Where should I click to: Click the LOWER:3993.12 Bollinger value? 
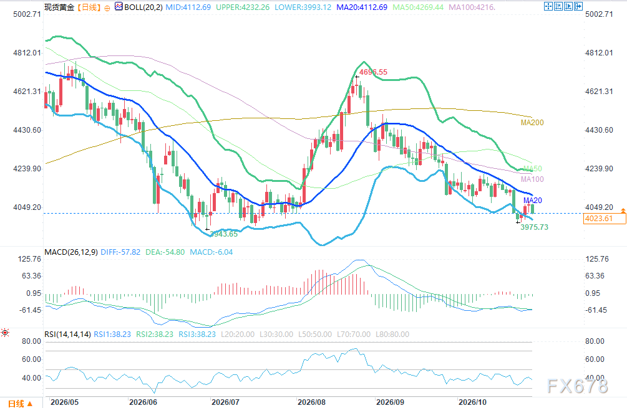click(303, 7)
